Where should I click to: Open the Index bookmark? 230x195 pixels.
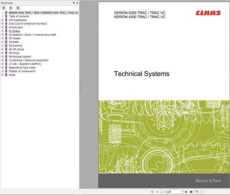12,75
